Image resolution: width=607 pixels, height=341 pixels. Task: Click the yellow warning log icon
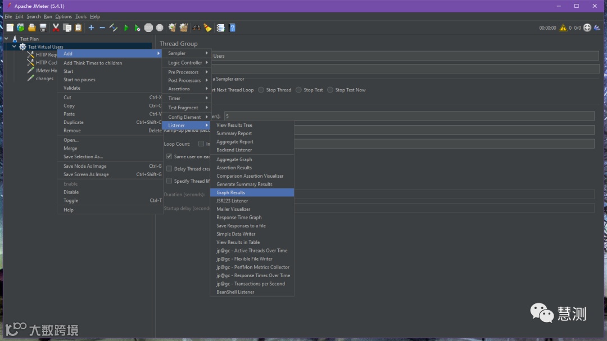563,27
